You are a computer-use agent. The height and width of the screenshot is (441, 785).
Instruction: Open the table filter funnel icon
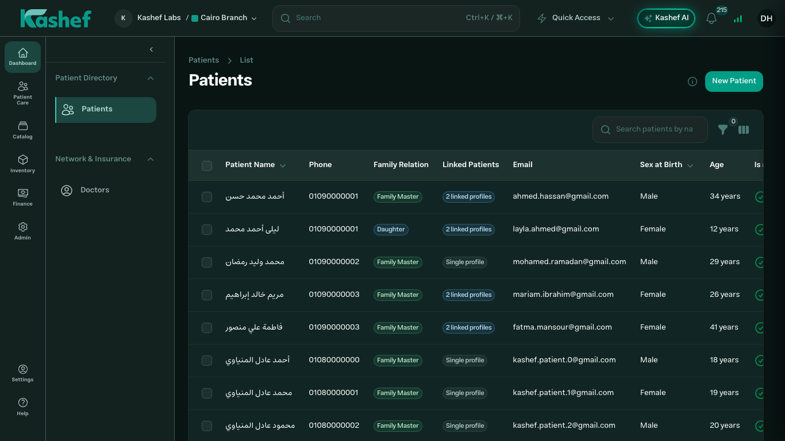click(723, 130)
